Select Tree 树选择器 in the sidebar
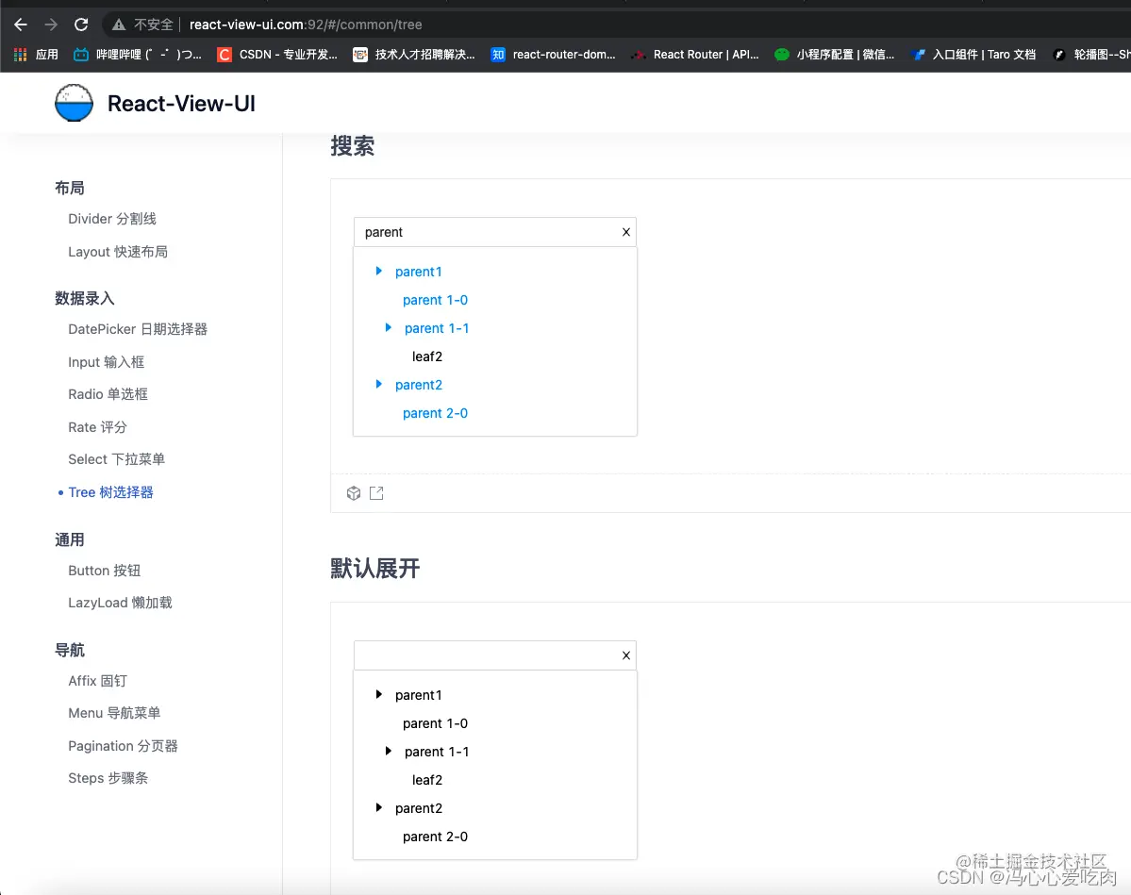Image resolution: width=1131 pixels, height=895 pixels. (x=109, y=491)
